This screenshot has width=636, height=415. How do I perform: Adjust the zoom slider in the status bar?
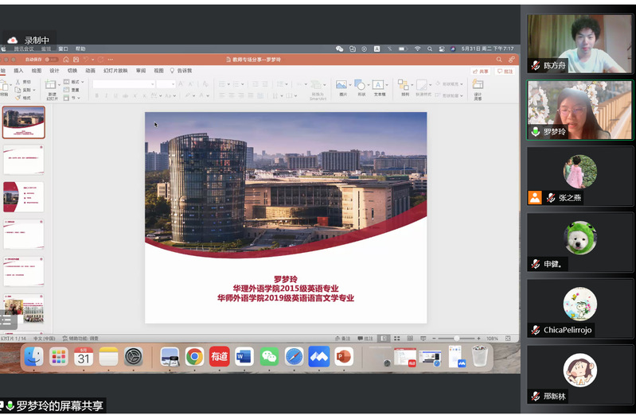click(457, 338)
